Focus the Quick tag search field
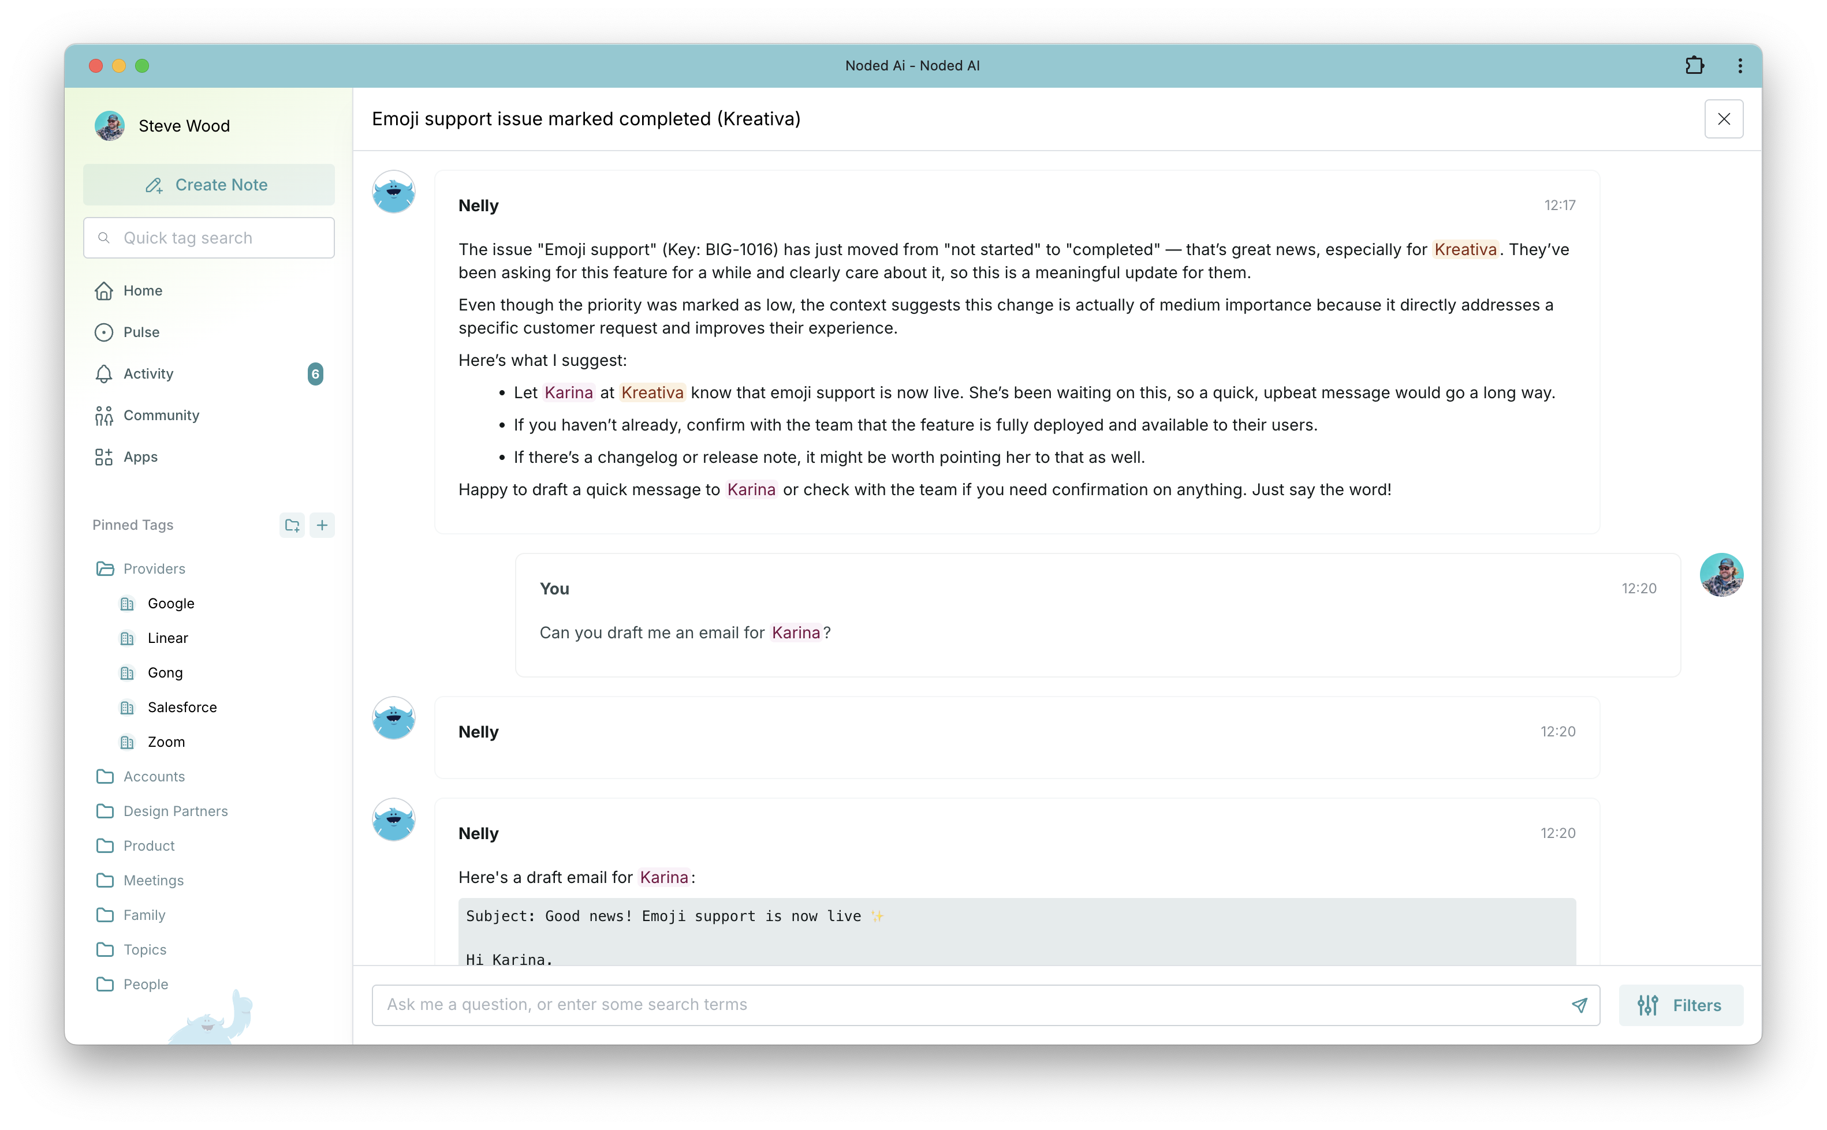 pyautogui.click(x=208, y=238)
